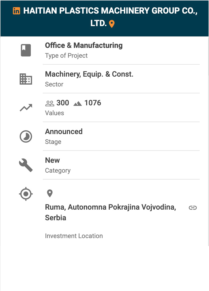Select the Office & Manufacturing text

(x=84, y=45)
